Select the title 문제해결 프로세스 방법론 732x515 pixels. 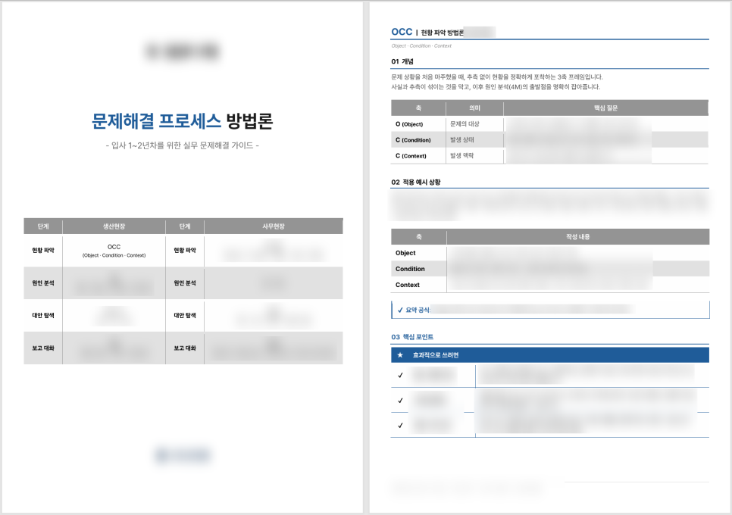[x=182, y=121]
